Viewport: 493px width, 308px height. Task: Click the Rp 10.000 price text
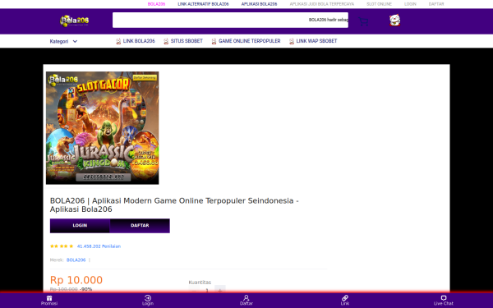[x=76, y=280]
